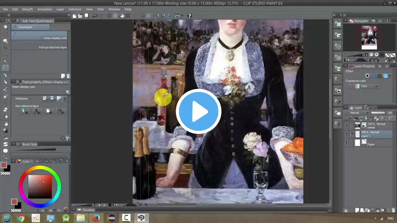397x223 pixels.
Task: Adjust the layer opacity slider
Action: tap(378, 113)
